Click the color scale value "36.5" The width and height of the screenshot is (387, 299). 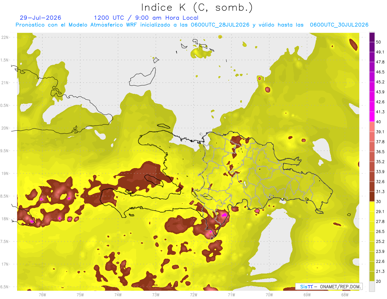380,152
